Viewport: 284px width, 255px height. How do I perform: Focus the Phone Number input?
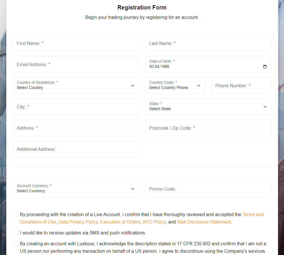(241, 85)
